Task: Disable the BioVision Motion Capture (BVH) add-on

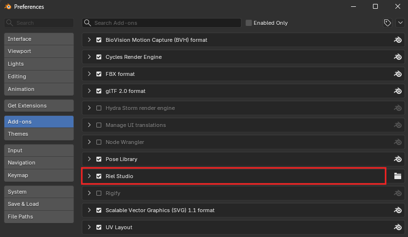Action: (99, 40)
